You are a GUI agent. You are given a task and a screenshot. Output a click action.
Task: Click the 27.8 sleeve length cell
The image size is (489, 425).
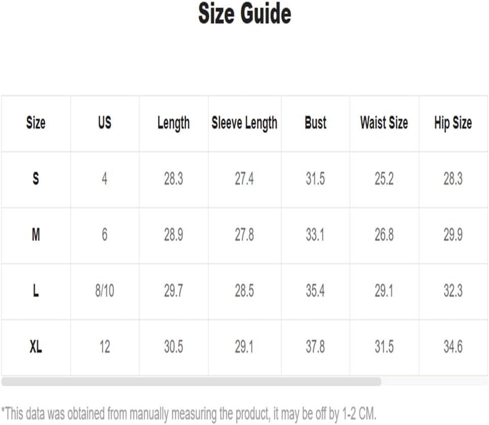pos(244,235)
